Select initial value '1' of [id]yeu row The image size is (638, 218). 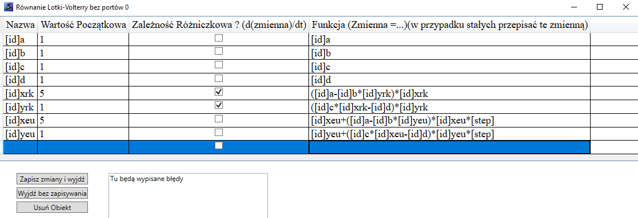83,134
